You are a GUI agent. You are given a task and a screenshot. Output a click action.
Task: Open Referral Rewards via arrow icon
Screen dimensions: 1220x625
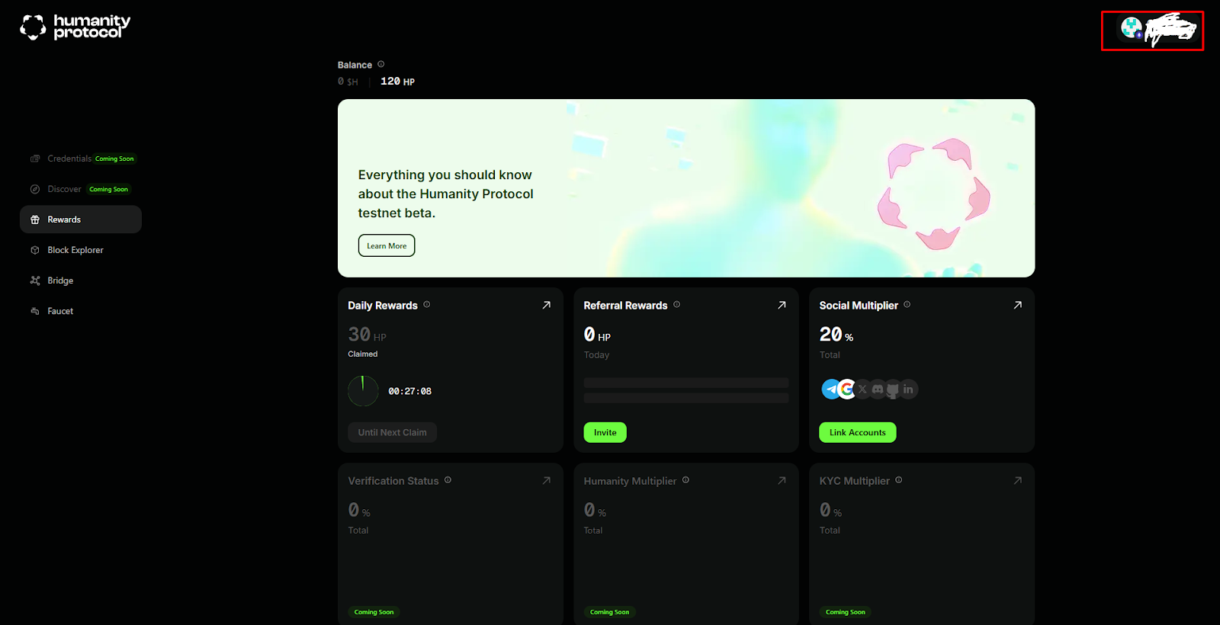[x=782, y=305]
